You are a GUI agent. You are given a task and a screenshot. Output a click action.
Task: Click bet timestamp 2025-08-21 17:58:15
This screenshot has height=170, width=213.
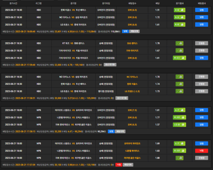point(25,131)
